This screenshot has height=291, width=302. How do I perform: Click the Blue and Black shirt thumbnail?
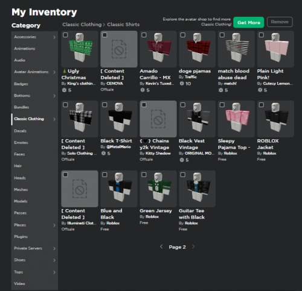click(x=119, y=189)
